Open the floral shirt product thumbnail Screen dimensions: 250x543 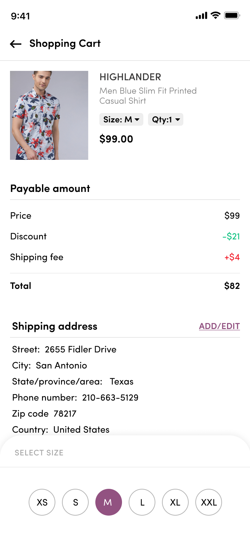pyautogui.click(x=49, y=115)
